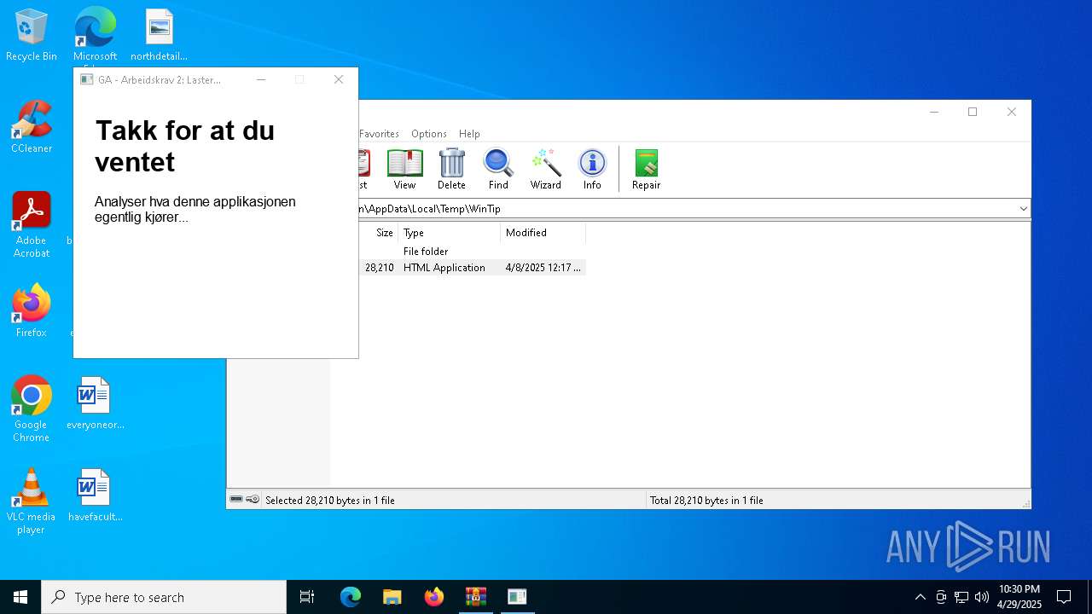Image resolution: width=1092 pixels, height=614 pixels.
Task: Click the 'Analyser hva denne applikasjonen' text
Action: [x=195, y=202]
